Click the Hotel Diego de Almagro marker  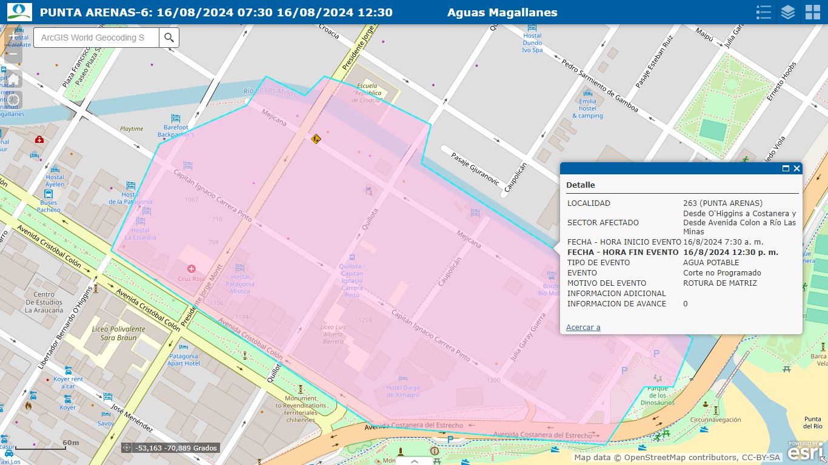point(403,378)
